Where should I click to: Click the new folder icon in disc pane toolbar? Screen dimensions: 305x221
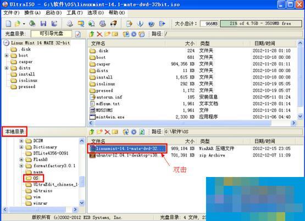107,34
